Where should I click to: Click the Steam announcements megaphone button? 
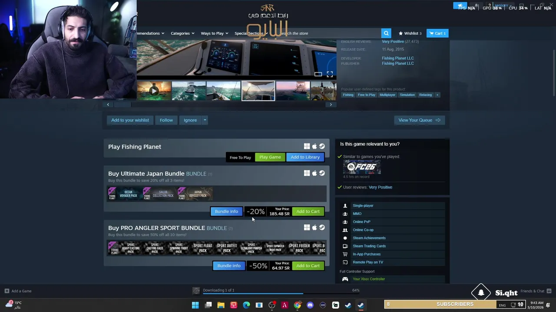(x=460, y=6)
